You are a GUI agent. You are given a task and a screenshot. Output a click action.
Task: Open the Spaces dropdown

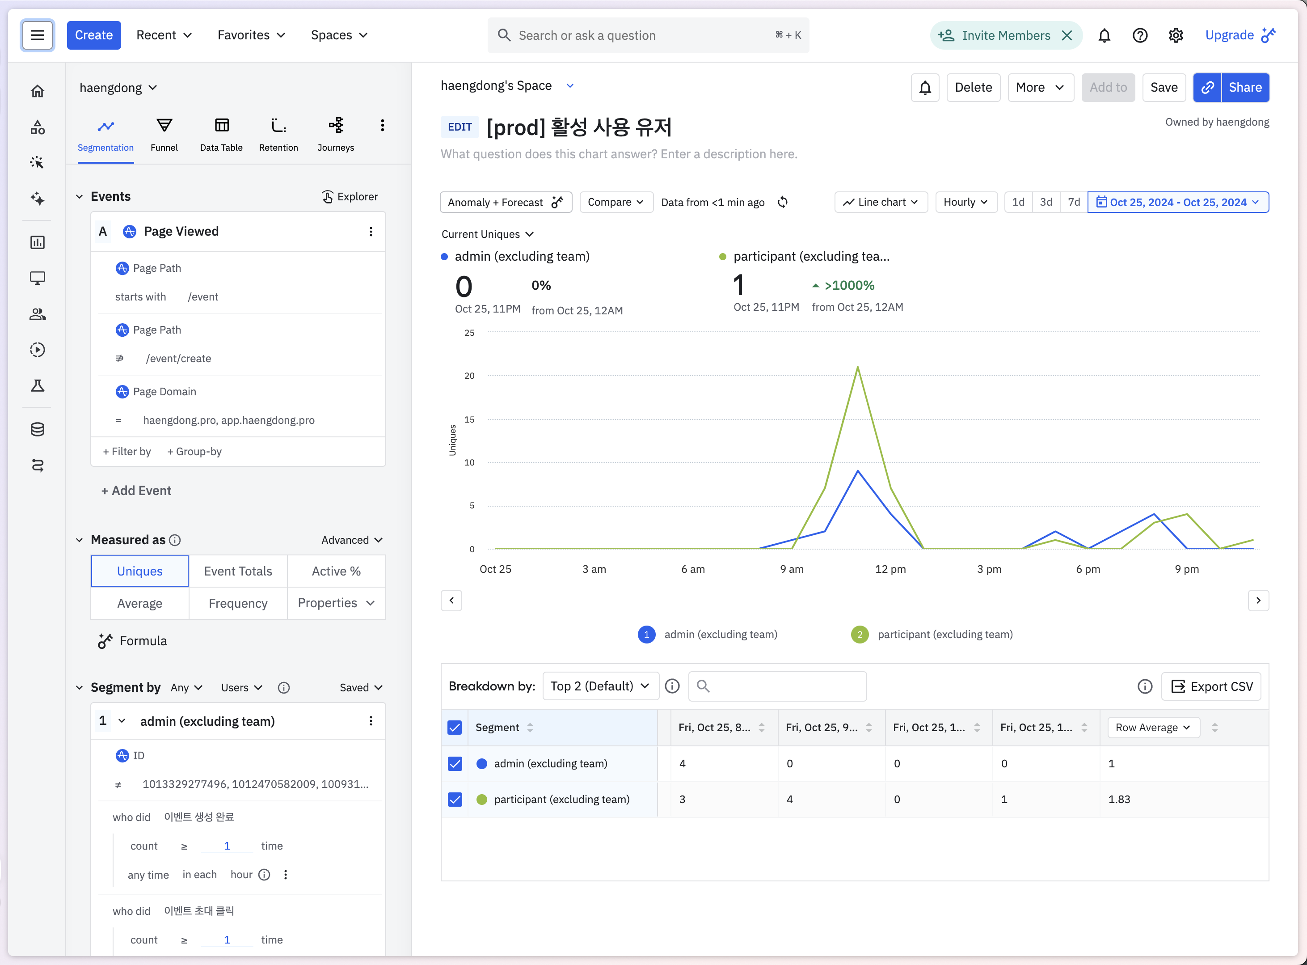pos(339,36)
